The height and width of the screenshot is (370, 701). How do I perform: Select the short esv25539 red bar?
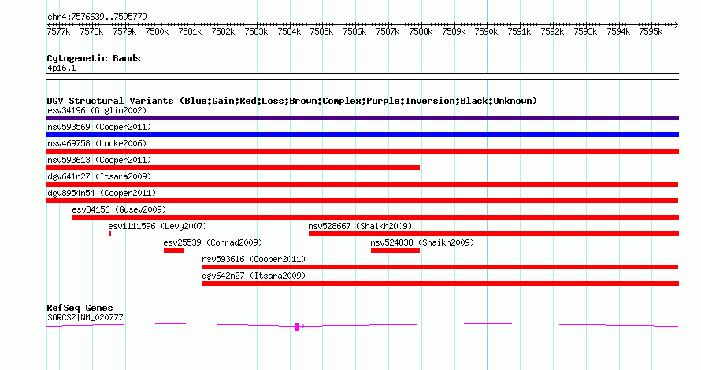pyautogui.click(x=173, y=250)
